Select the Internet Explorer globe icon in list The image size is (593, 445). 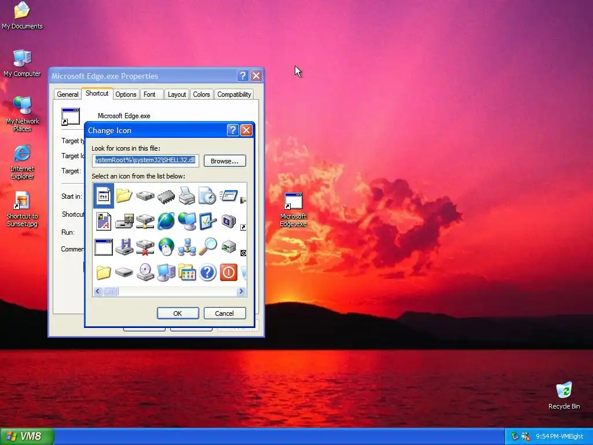(166, 221)
